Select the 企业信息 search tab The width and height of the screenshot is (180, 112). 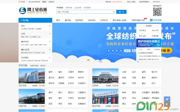point(78,8)
